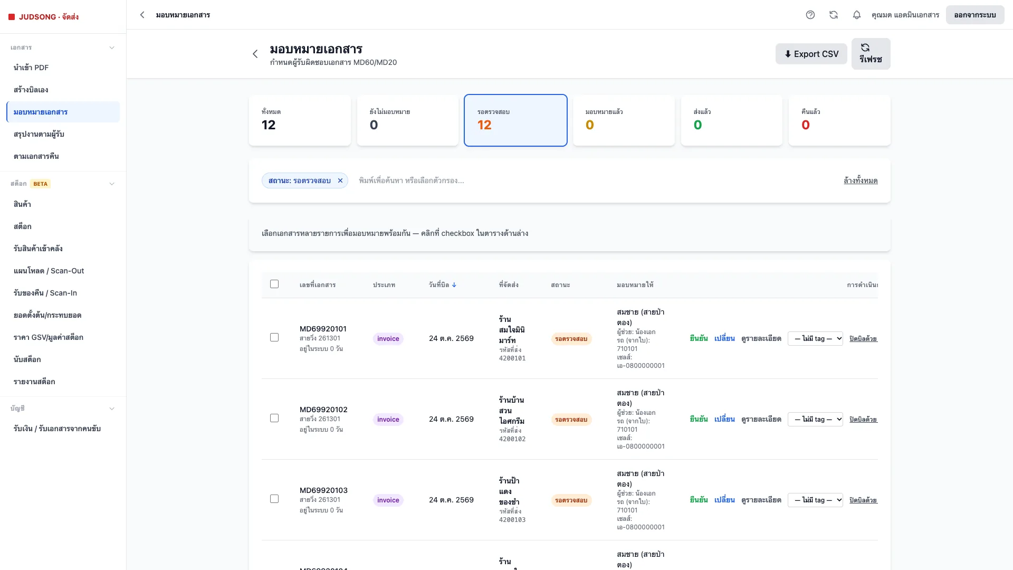
Task: Sort by วันที่บิล arrow
Action: click(x=454, y=285)
